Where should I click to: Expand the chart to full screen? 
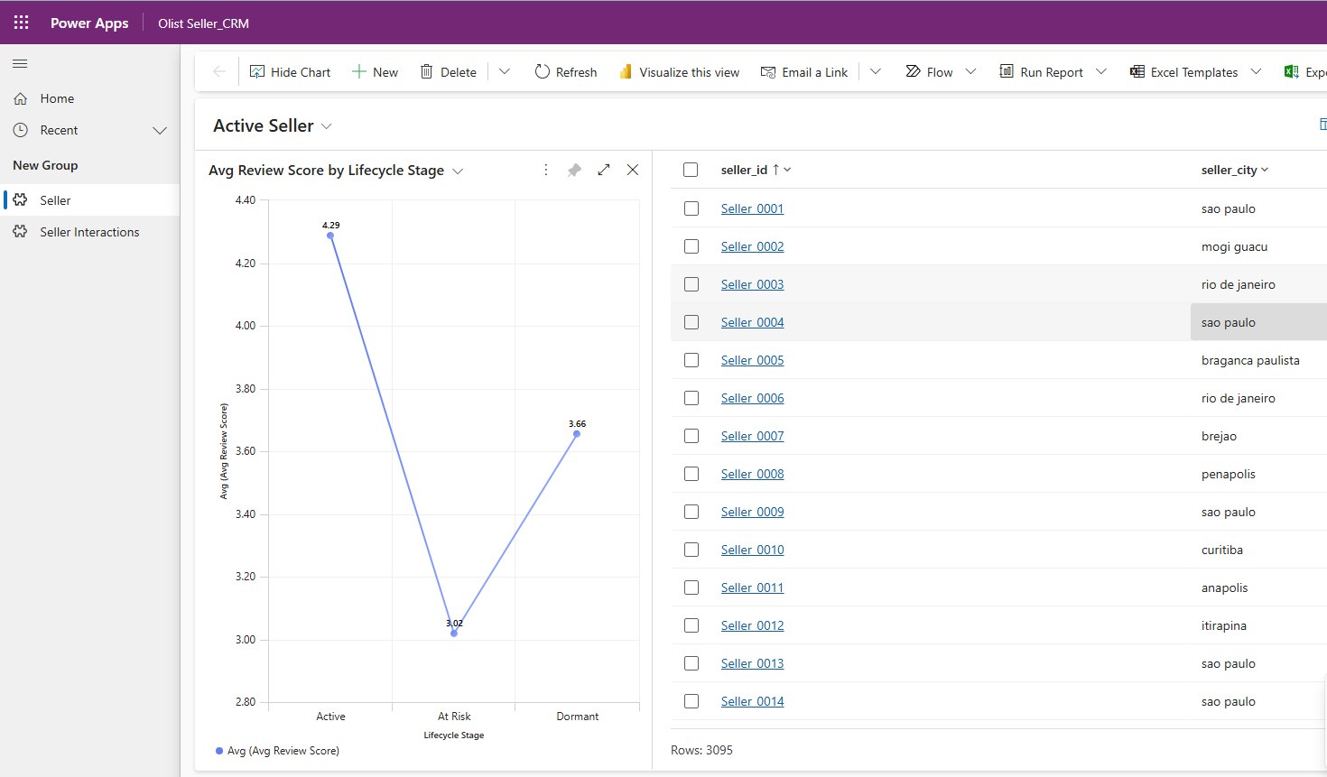click(x=604, y=170)
